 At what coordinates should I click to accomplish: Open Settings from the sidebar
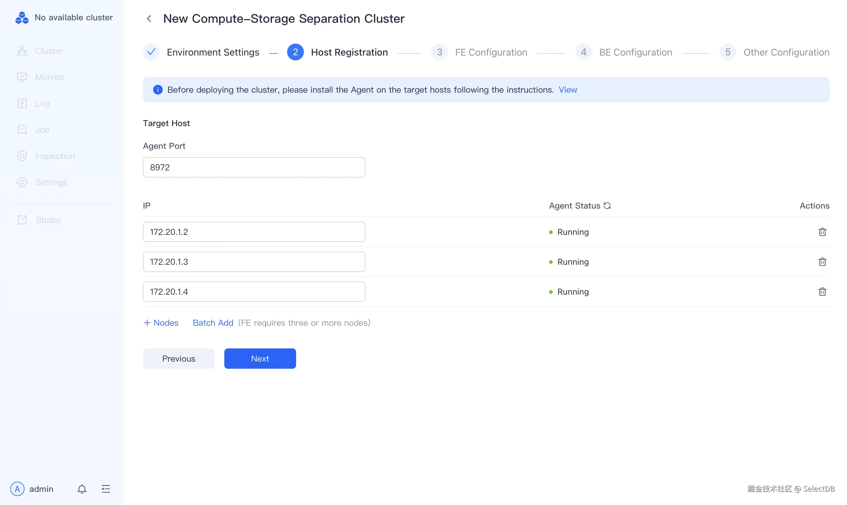[51, 182]
